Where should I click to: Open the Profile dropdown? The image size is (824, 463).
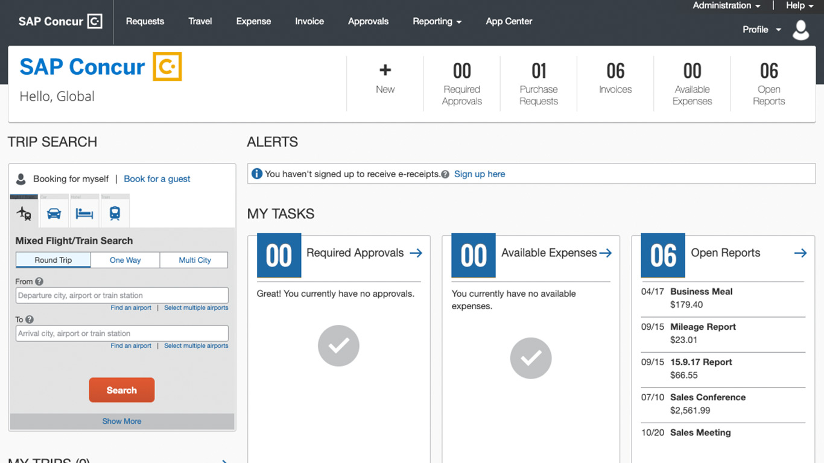tap(762, 30)
